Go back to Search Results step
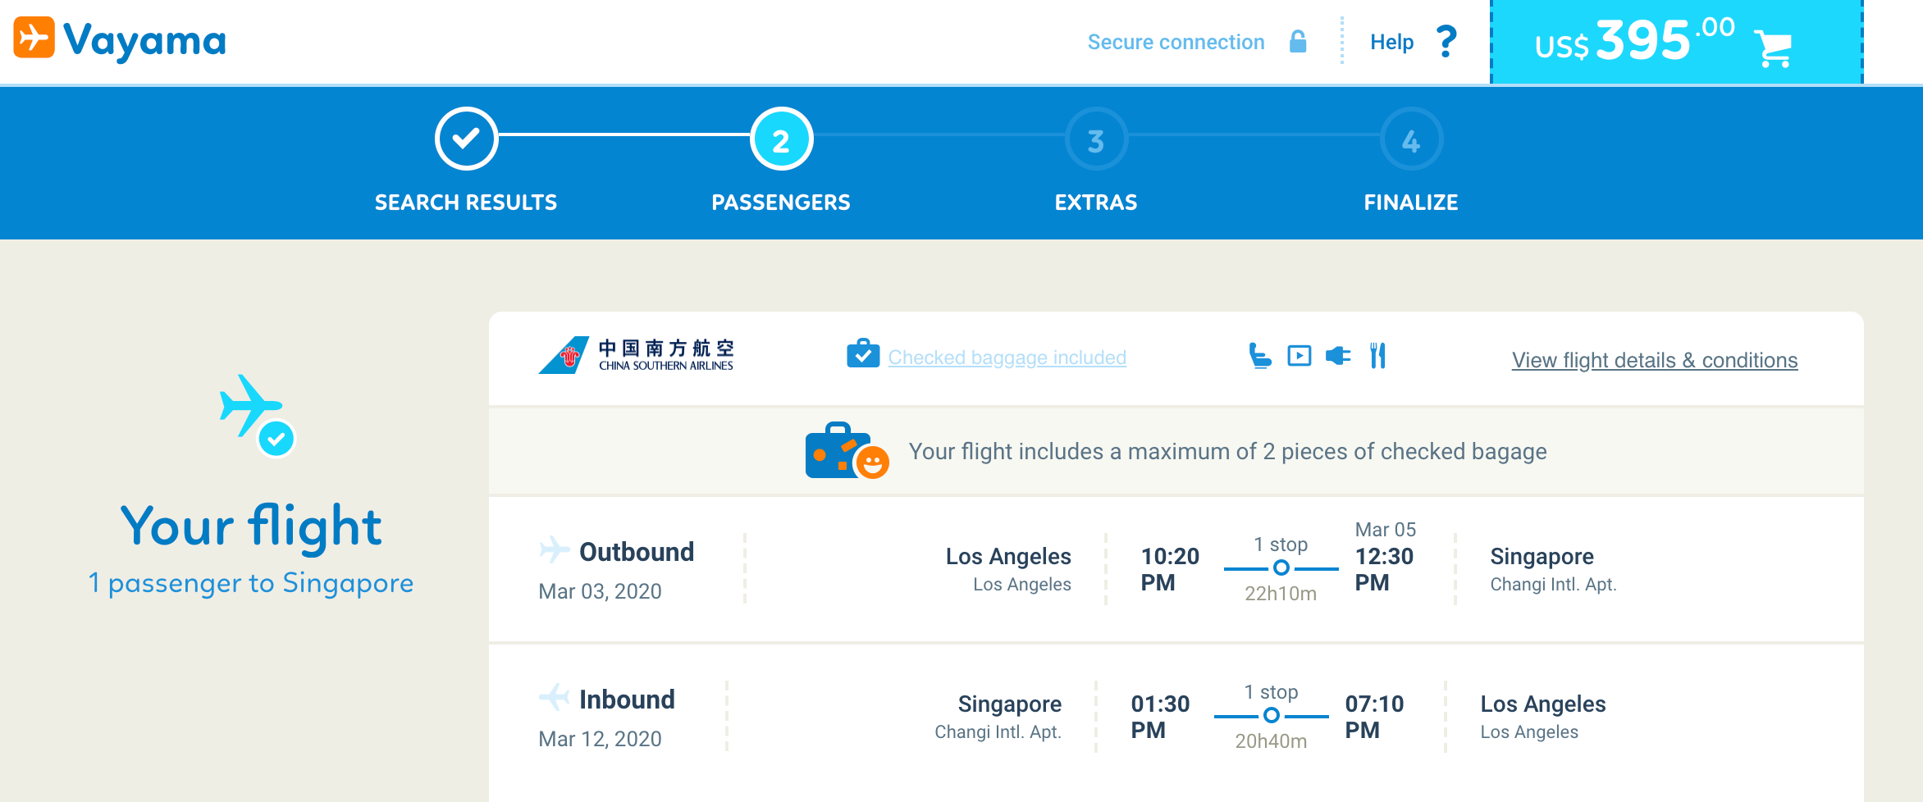1923x802 pixels. point(466,139)
